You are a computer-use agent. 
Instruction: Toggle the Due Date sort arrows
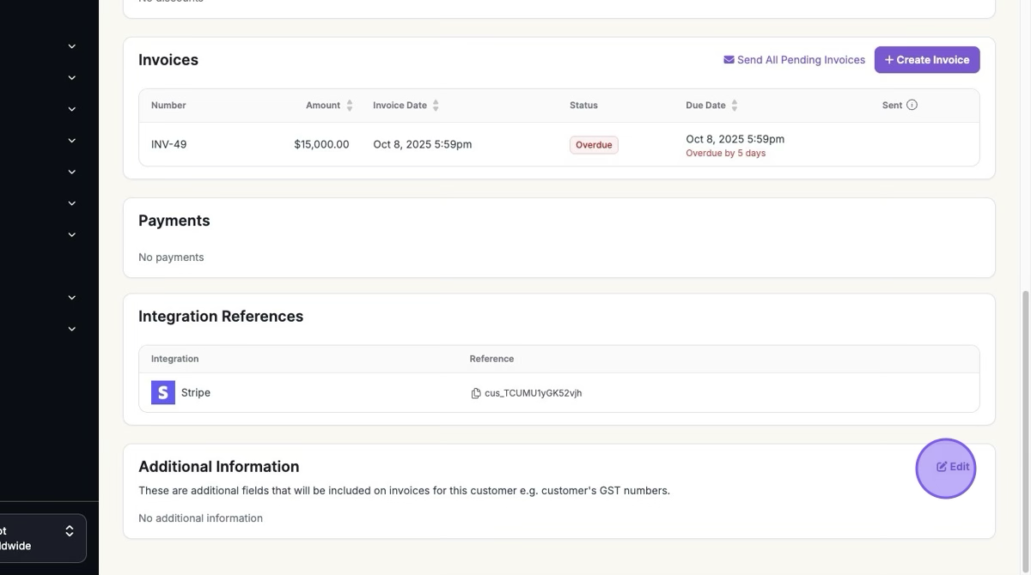point(735,106)
